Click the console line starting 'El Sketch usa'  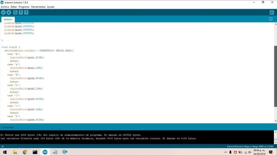[71, 135]
